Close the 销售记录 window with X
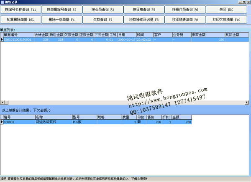The height and width of the screenshot is (182, 251). click(248, 2)
